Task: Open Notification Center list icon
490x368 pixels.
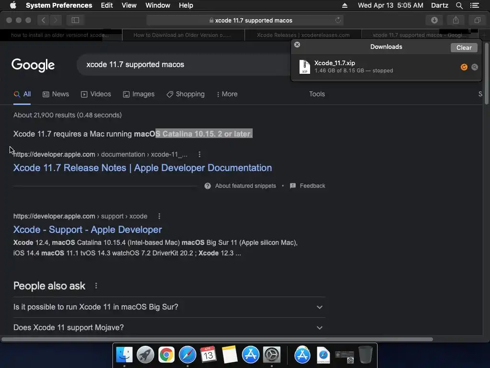Action: click(x=474, y=5)
